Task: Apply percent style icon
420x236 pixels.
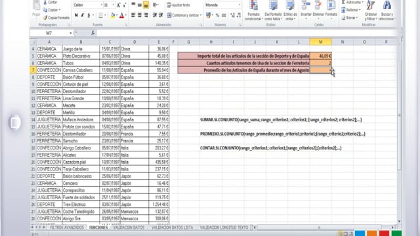Action: [x=217, y=16]
